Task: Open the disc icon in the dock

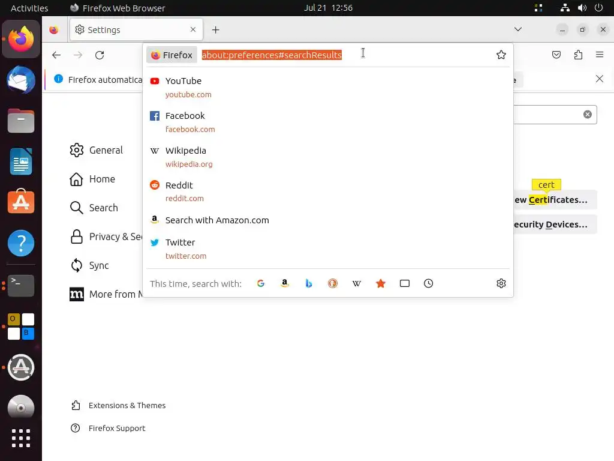Action: coord(21,408)
